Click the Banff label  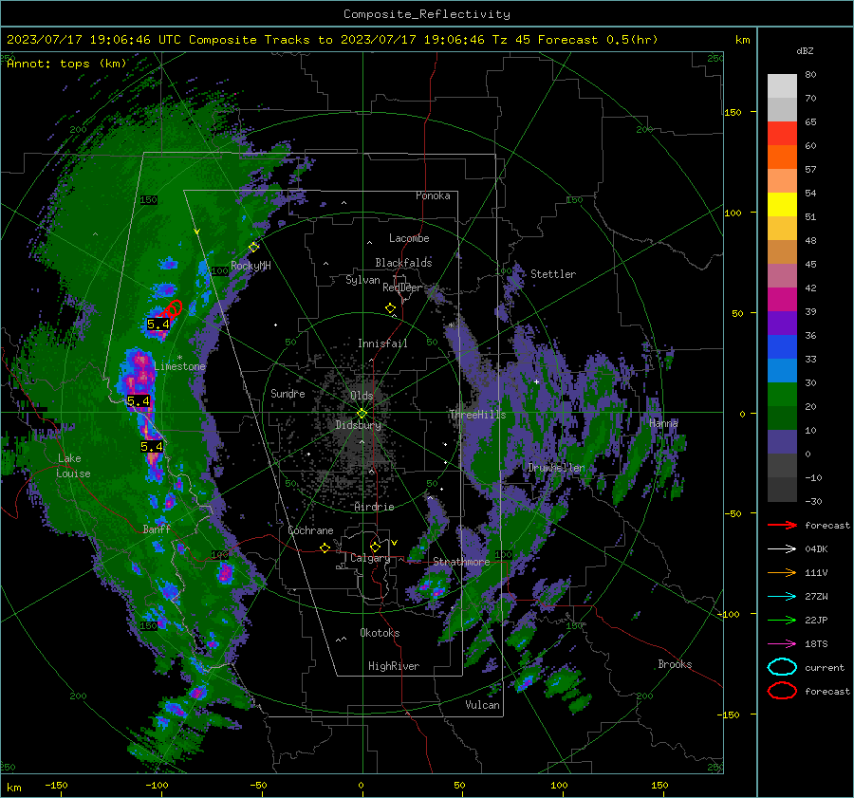[x=157, y=529]
